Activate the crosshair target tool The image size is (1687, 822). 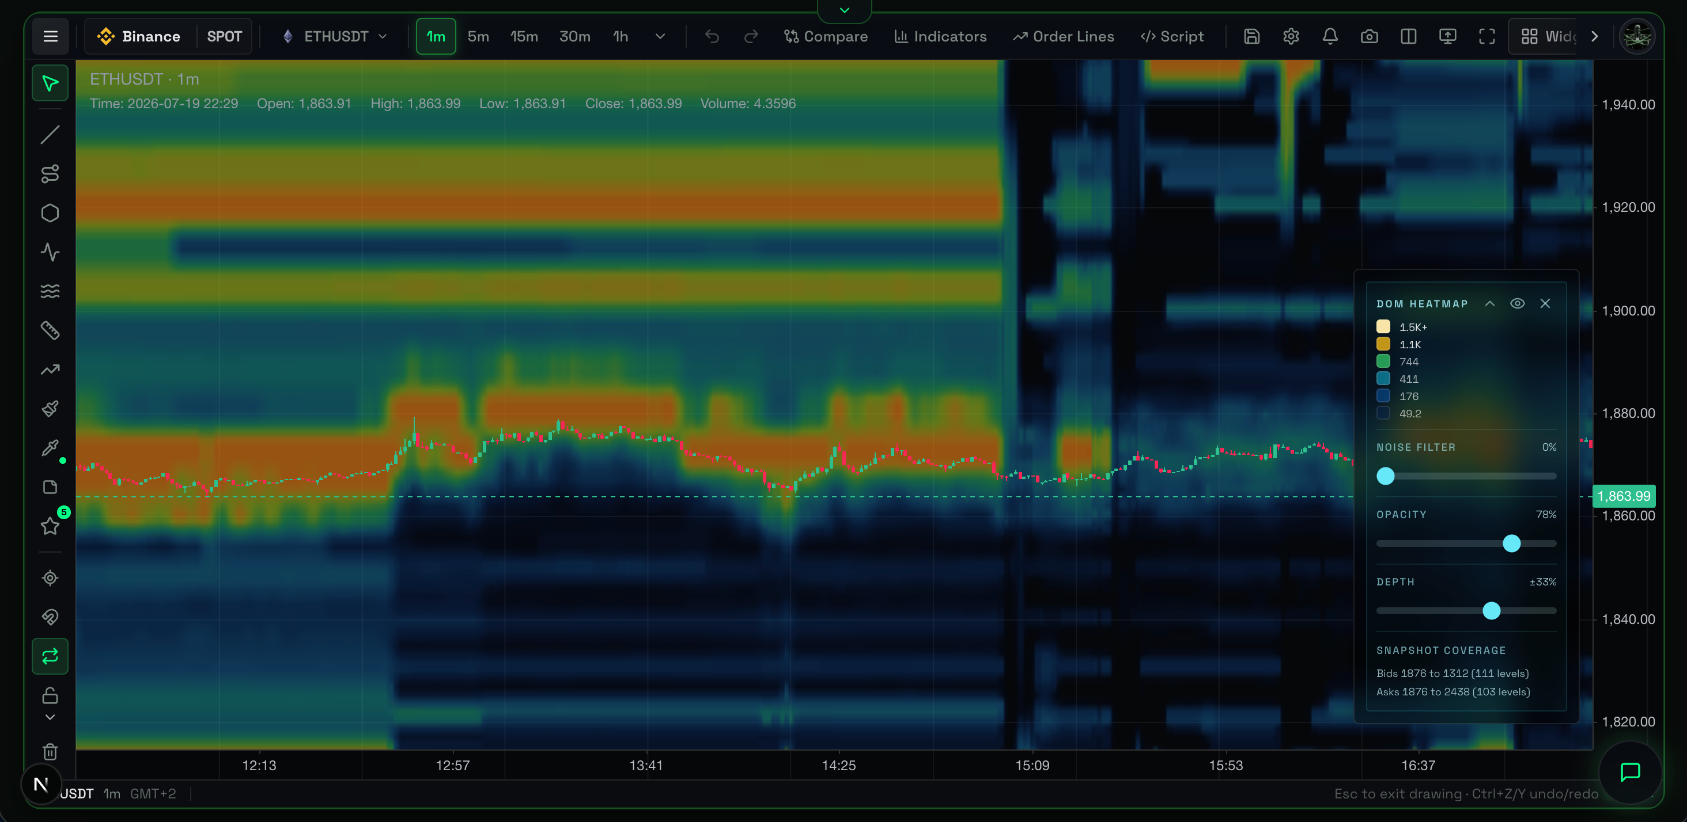[51, 578]
